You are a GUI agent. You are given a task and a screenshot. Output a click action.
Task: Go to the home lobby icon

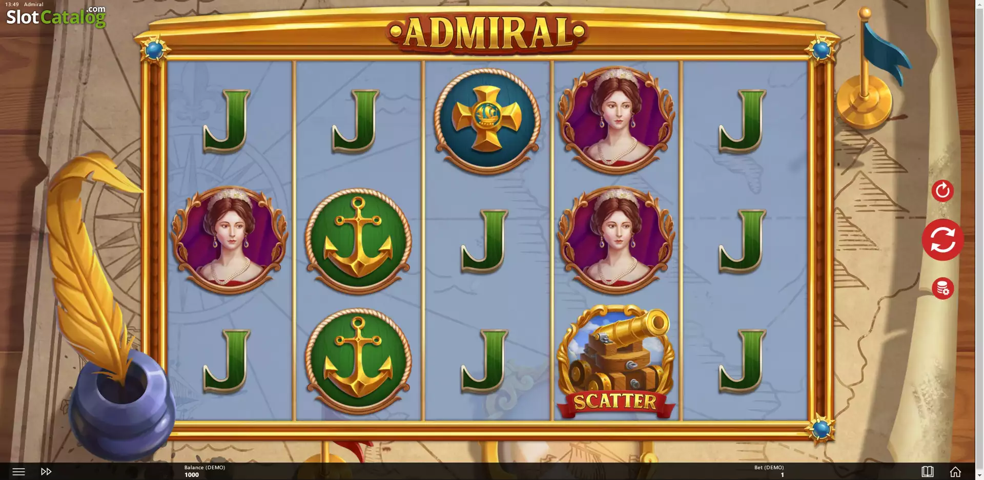(x=955, y=471)
